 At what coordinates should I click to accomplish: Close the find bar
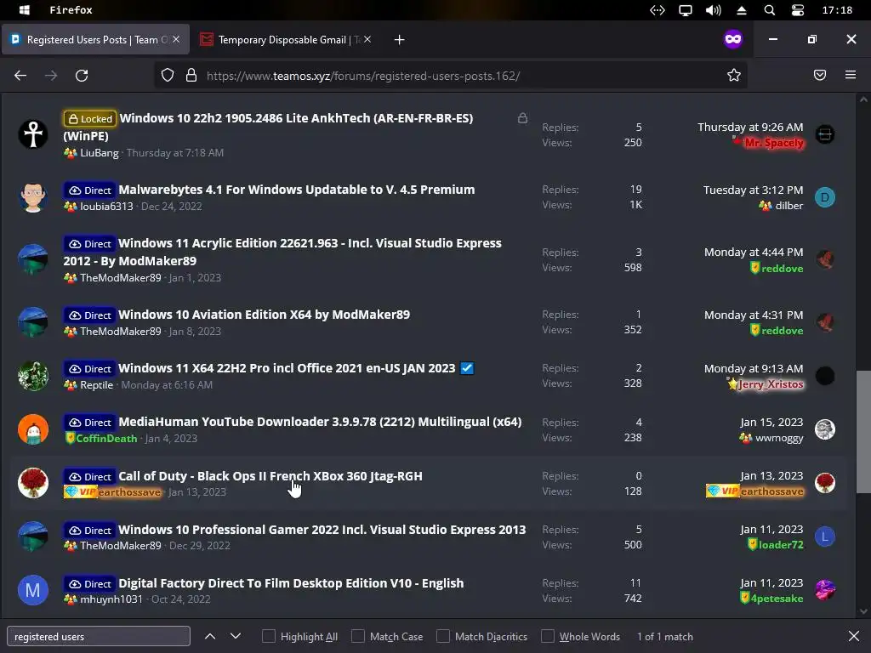854,636
